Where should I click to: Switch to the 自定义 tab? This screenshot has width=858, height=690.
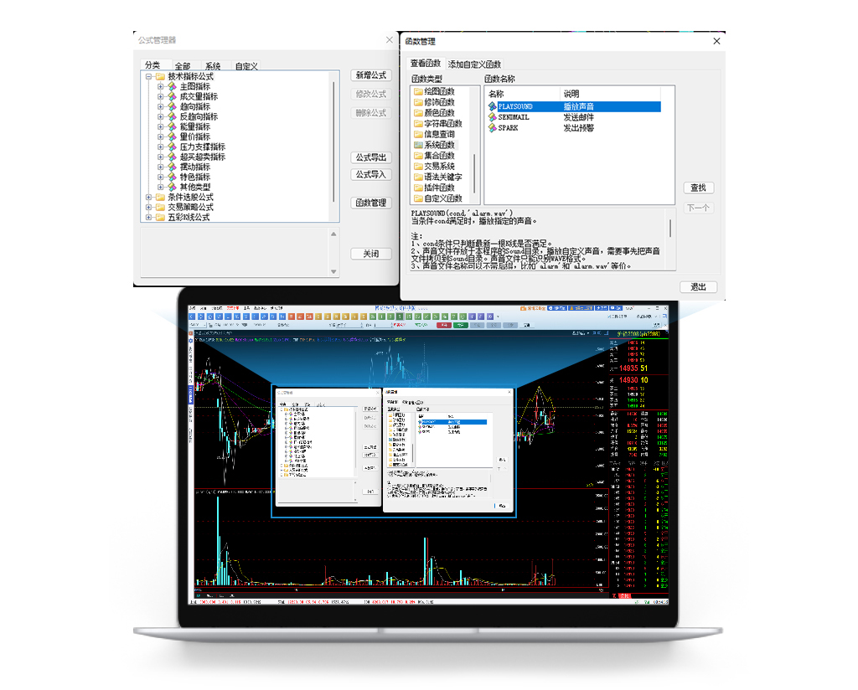tap(246, 66)
